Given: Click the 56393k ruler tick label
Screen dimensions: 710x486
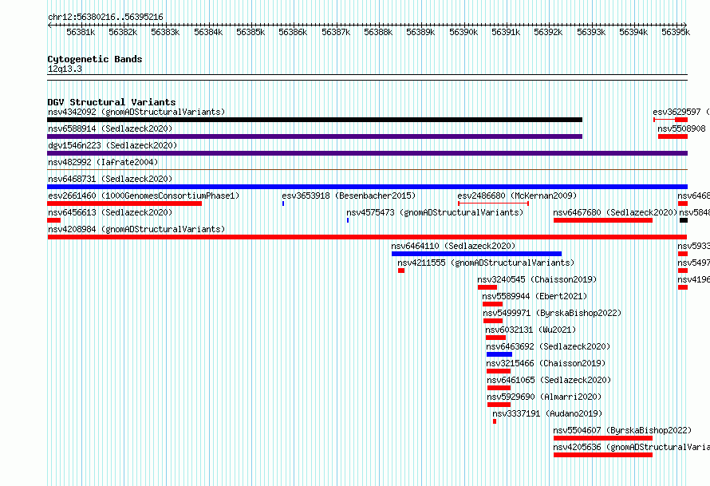Looking at the screenshot, I should click(x=591, y=32).
